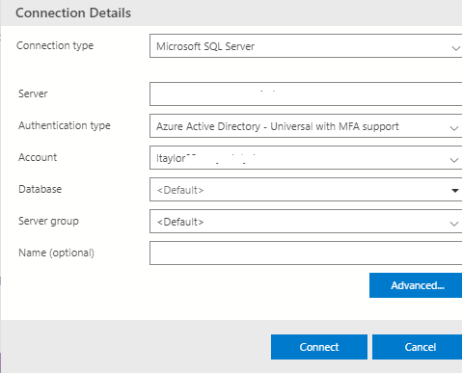Open the Database combo box
Screen dimensions: 462x373
[x=306, y=190]
